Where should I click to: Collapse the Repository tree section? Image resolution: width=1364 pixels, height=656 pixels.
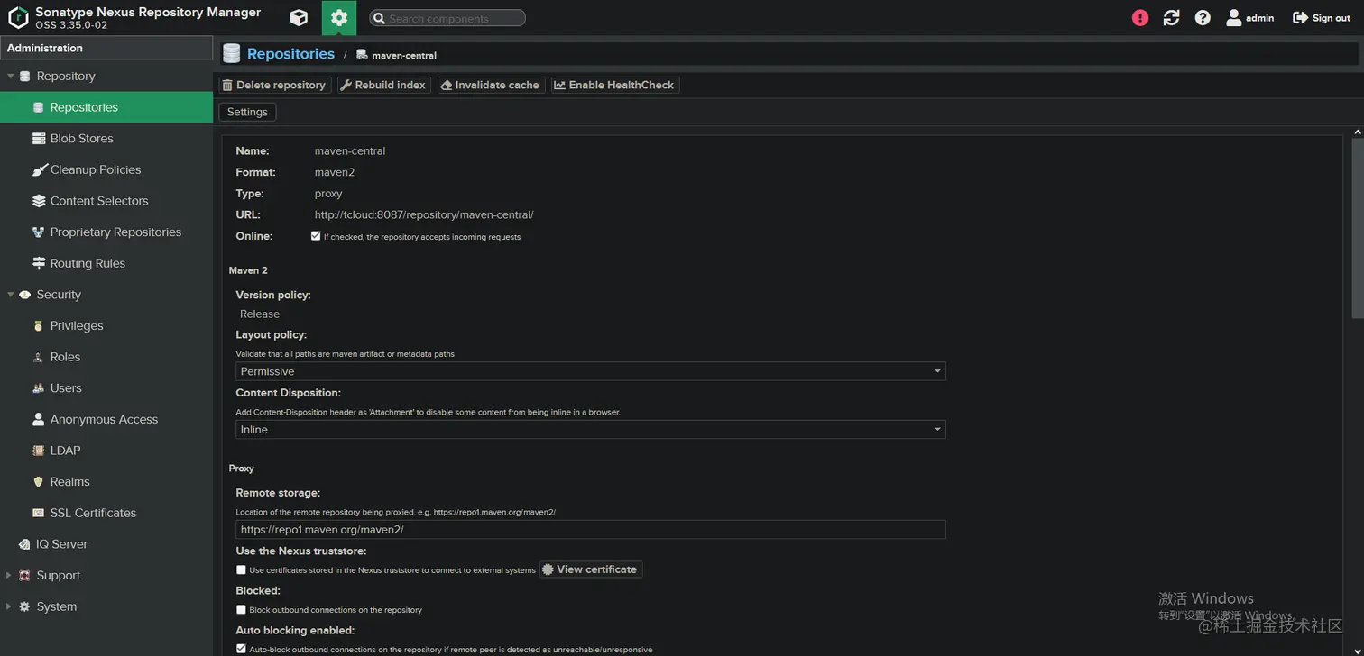pyautogui.click(x=10, y=77)
